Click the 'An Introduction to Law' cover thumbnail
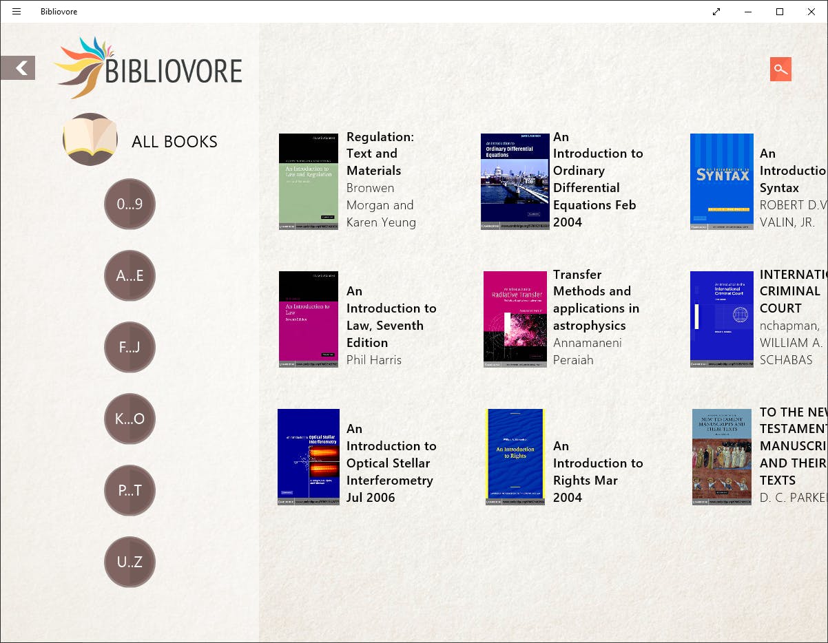 308,319
